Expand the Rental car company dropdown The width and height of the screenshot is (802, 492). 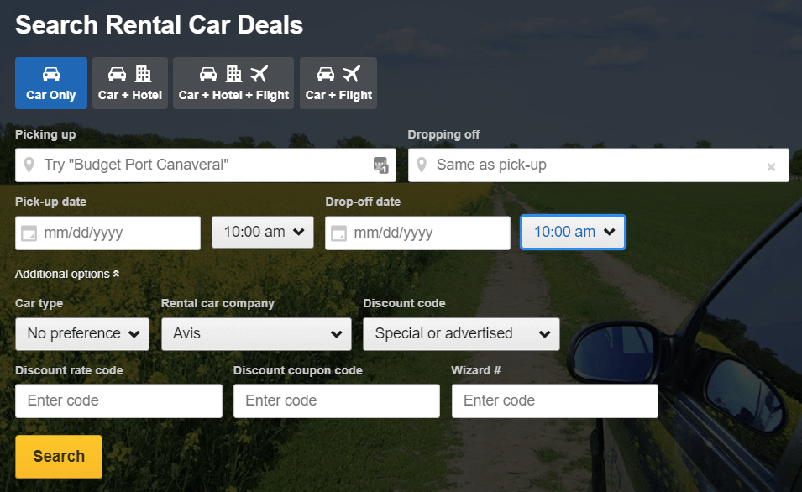(256, 333)
